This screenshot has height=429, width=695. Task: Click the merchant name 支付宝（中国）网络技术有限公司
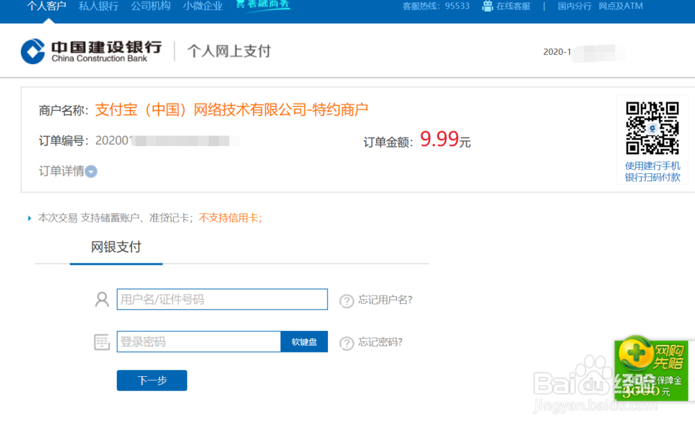click(x=232, y=110)
